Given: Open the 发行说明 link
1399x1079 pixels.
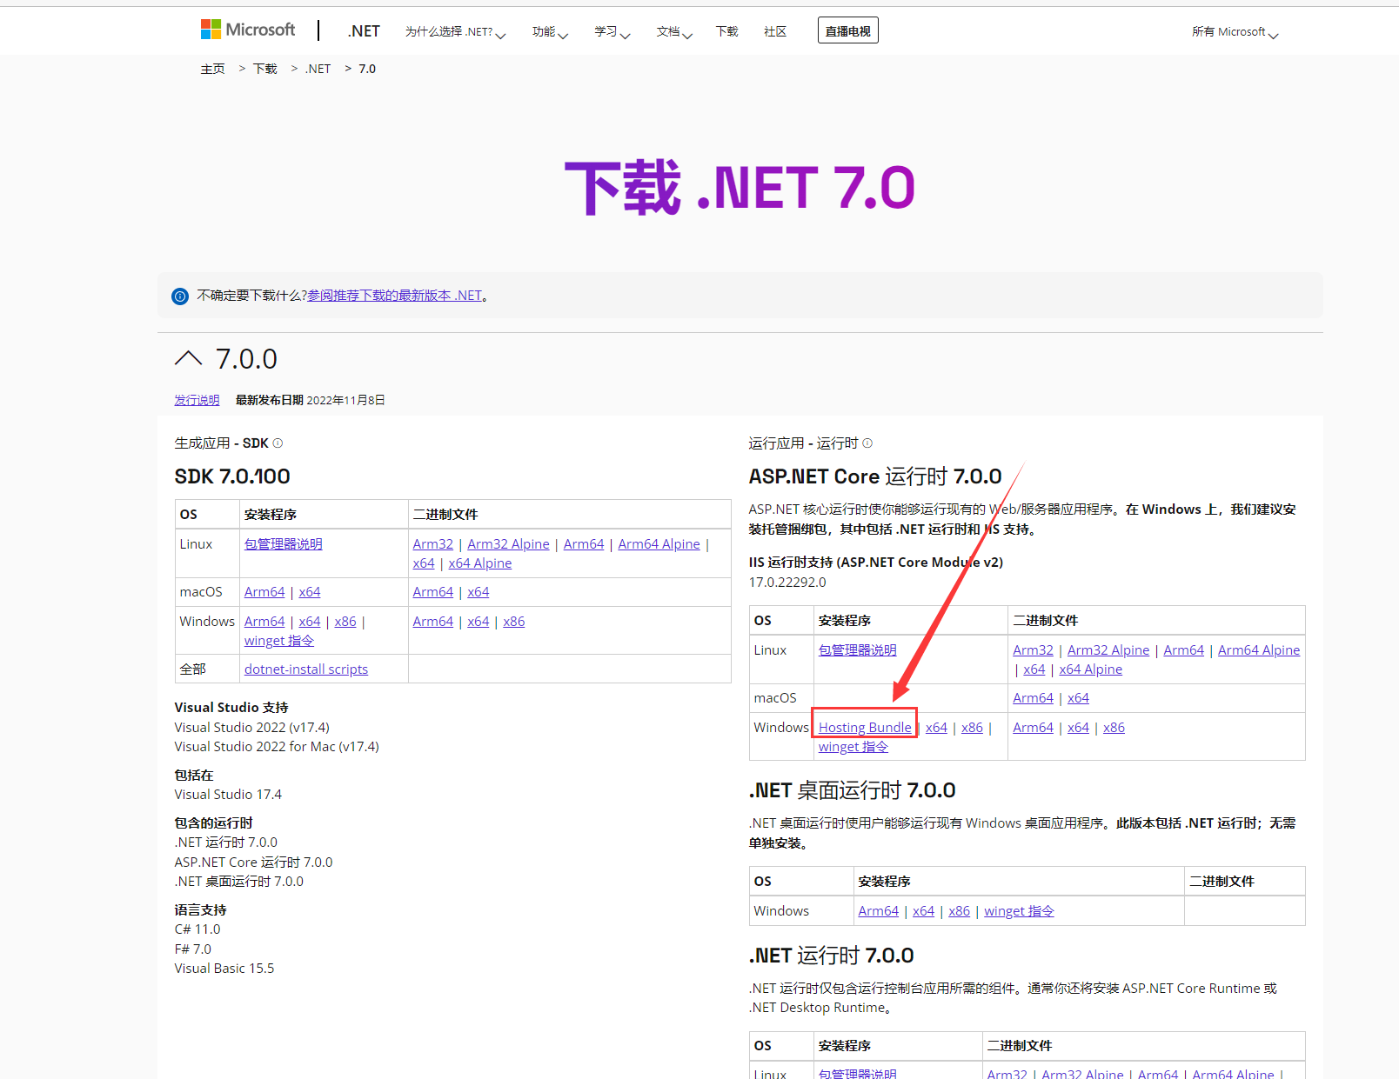Looking at the screenshot, I should click(197, 400).
